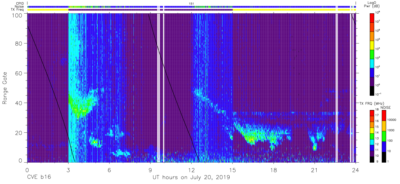Click the x-axis tick label 21
This screenshot has width=400, height=184.
click(x=315, y=171)
